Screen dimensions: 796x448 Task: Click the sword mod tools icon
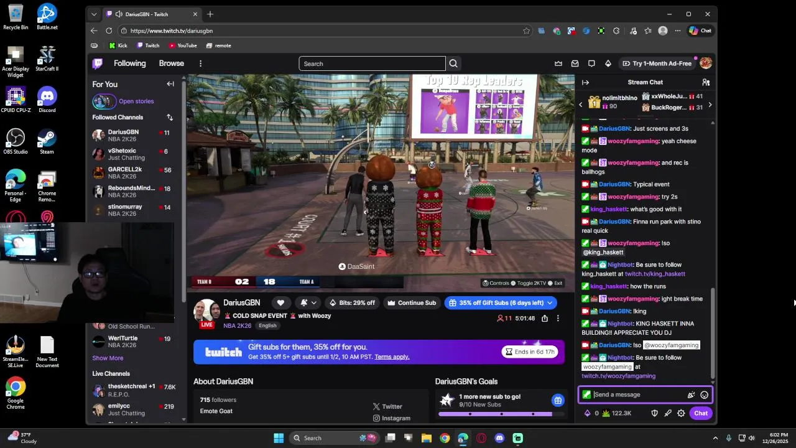tap(668, 413)
